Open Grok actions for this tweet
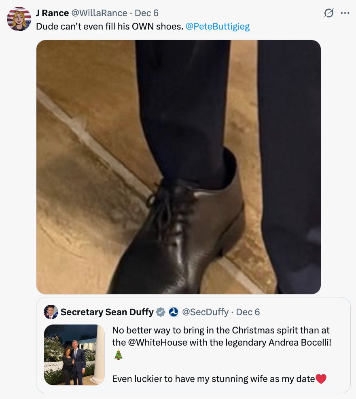 (328, 13)
